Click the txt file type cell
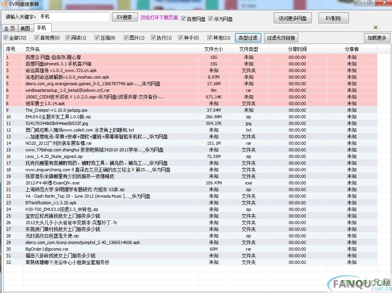 [248, 130]
